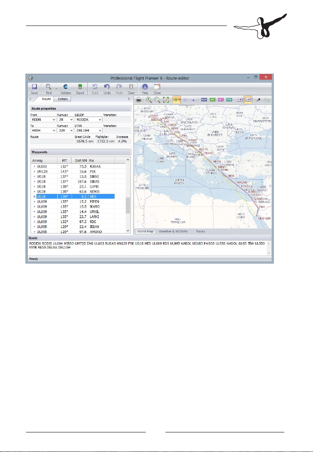Open Help via the info icon
This screenshot has height=452, width=313.
(x=145, y=87)
